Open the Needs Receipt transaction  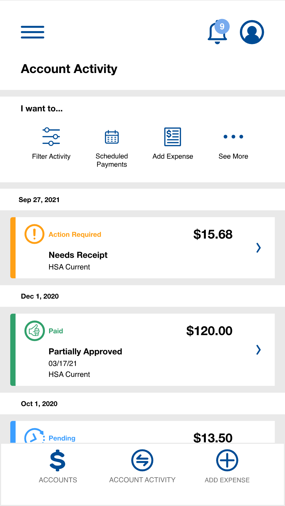click(142, 248)
